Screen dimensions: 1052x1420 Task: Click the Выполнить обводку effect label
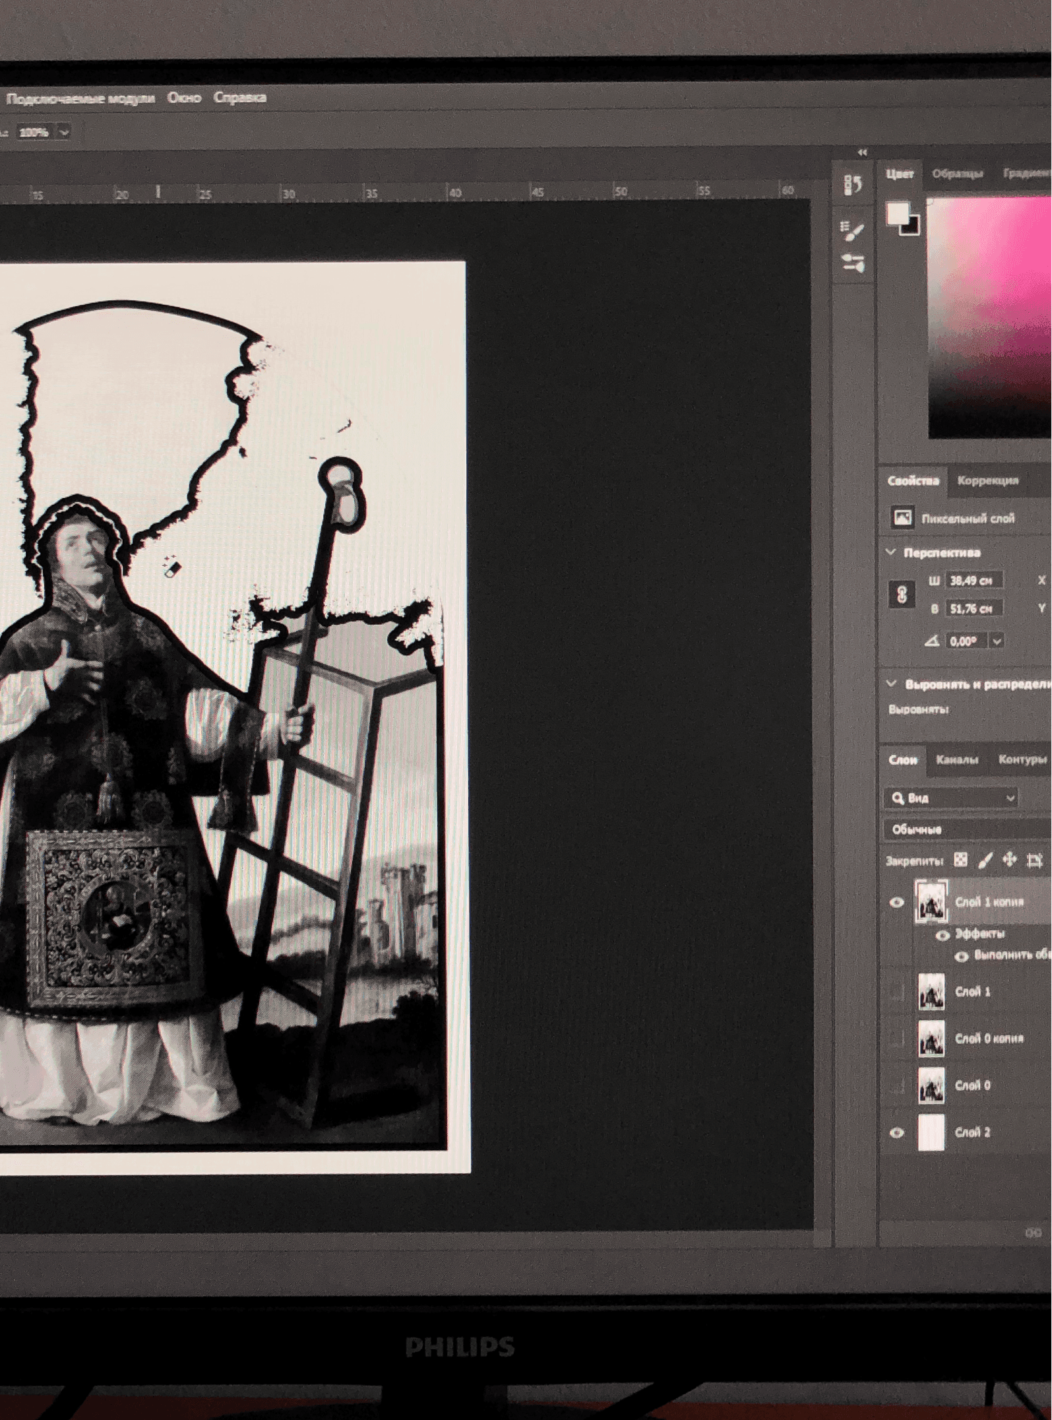[1012, 955]
